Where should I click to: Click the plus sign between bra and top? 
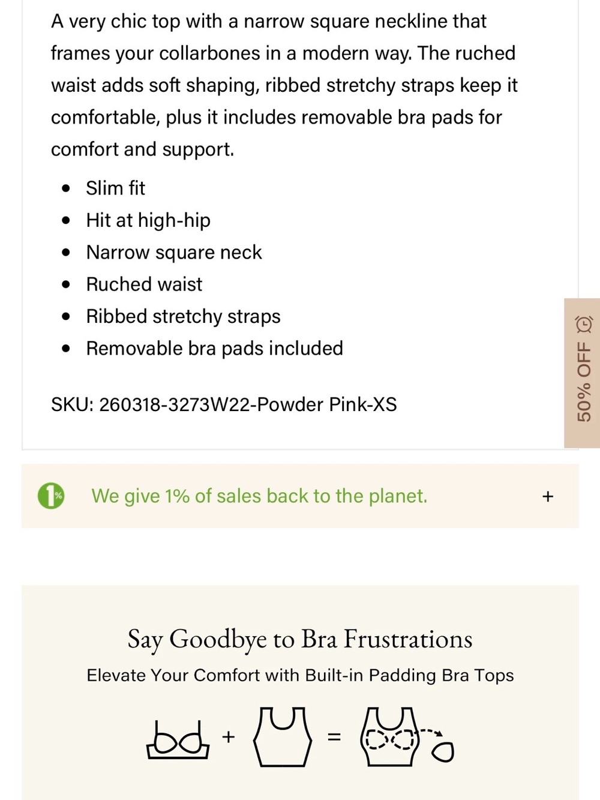click(228, 736)
